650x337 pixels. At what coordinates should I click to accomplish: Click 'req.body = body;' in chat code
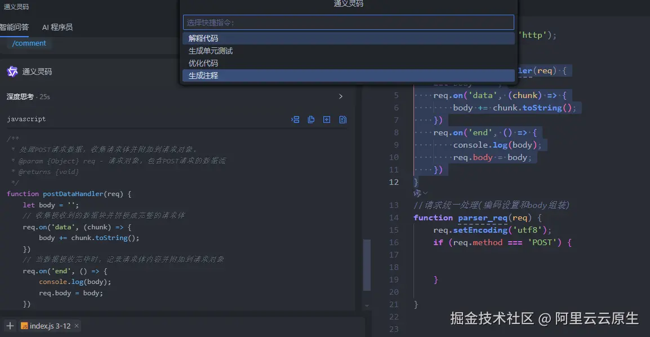click(x=71, y=293)
